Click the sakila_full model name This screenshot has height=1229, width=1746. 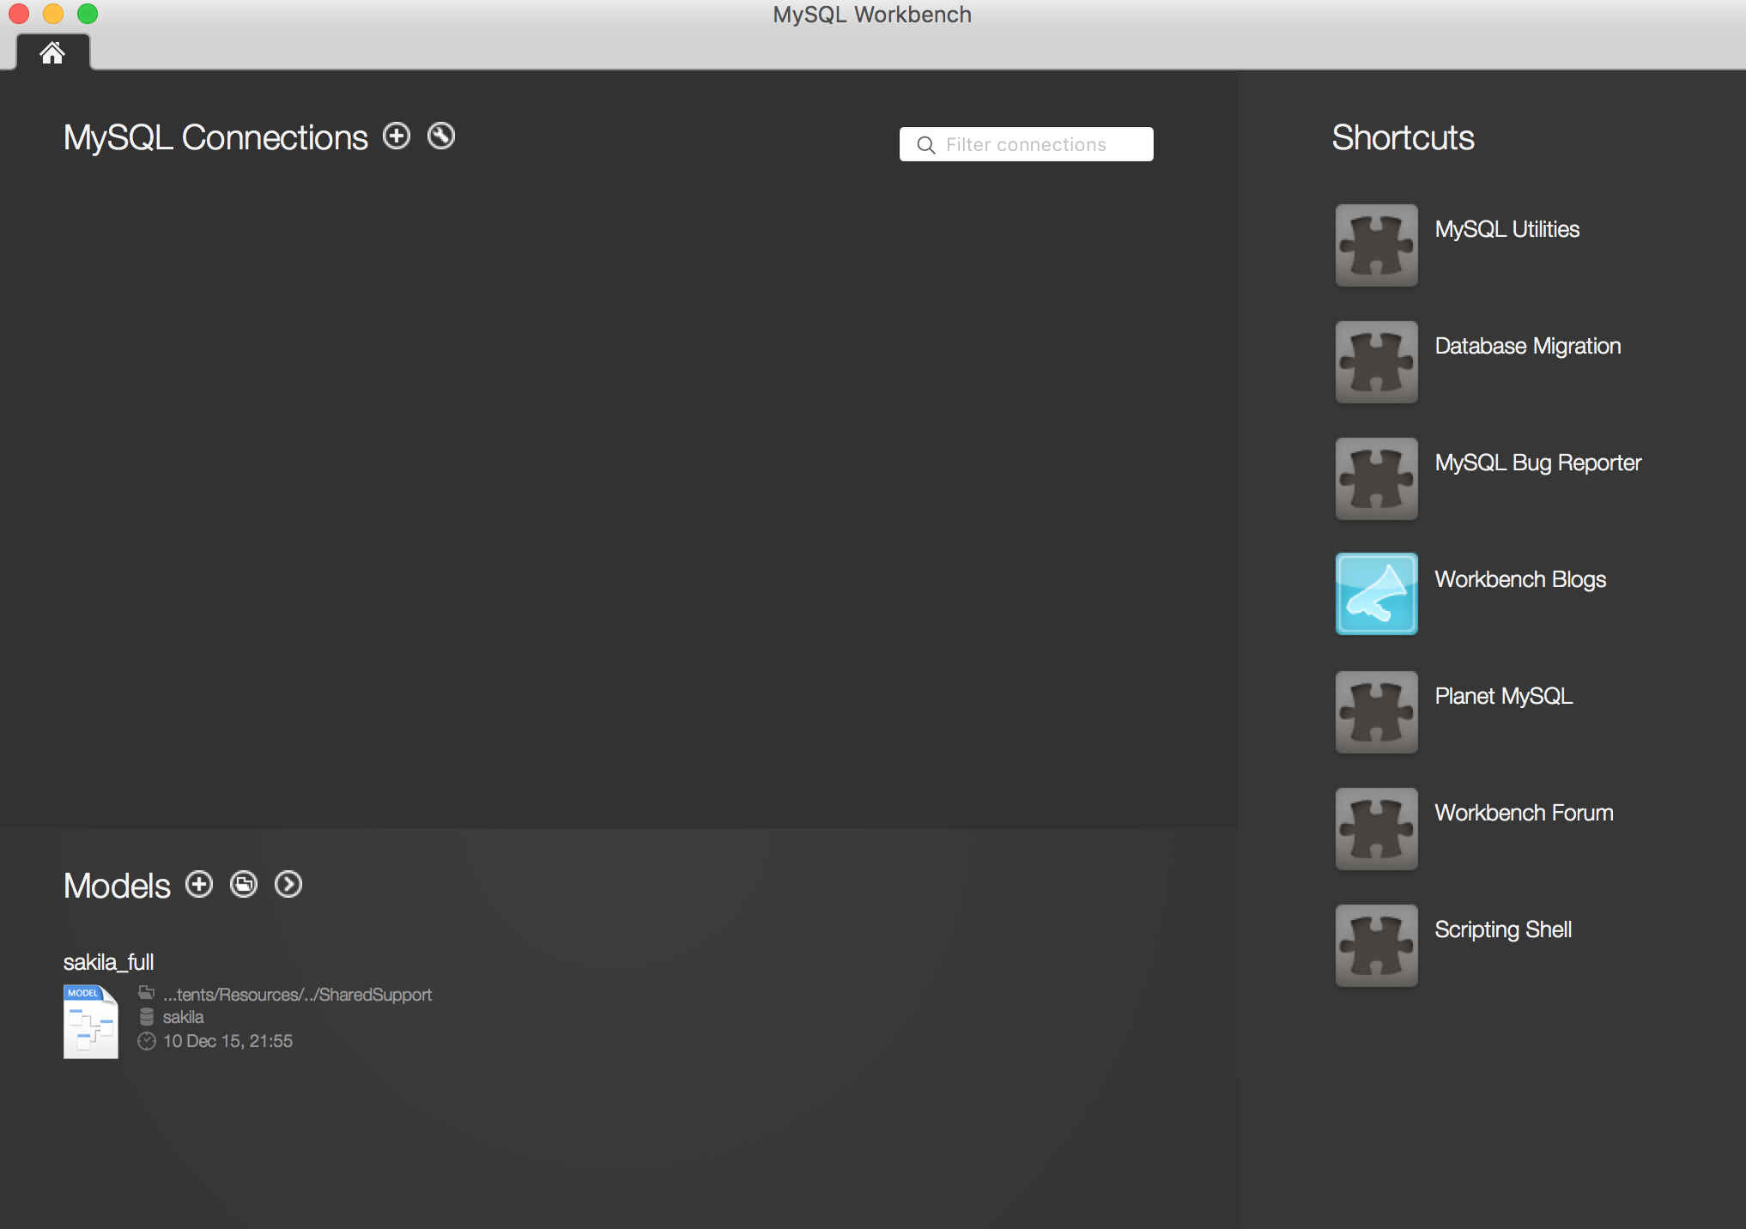(x=108, y=962)
